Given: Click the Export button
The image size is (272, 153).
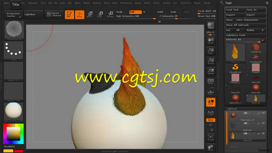Looking at the screenshot, I should (x=256, y=15).
